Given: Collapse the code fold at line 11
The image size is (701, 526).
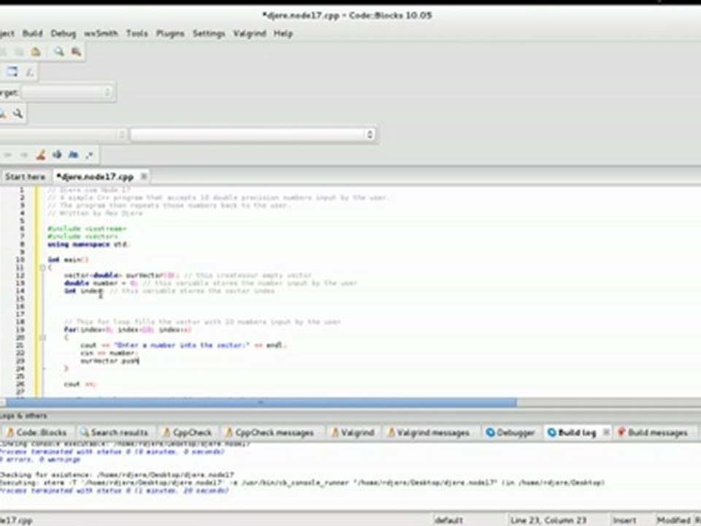Looking at the screenshot, I should tap(42, 267).
